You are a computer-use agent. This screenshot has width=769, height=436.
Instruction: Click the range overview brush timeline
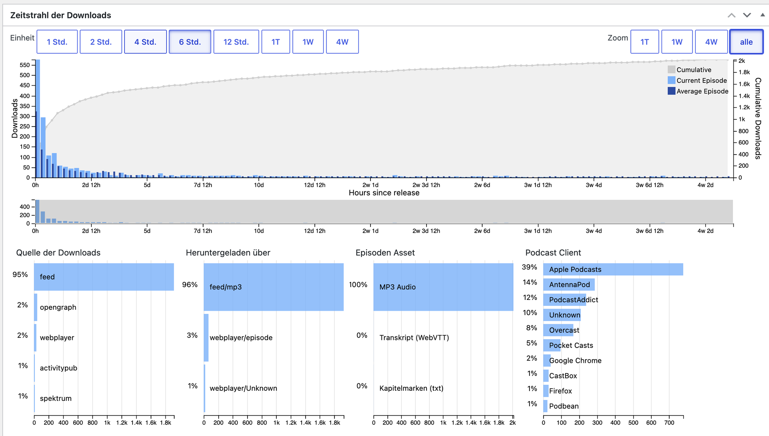tap(384, 212)
